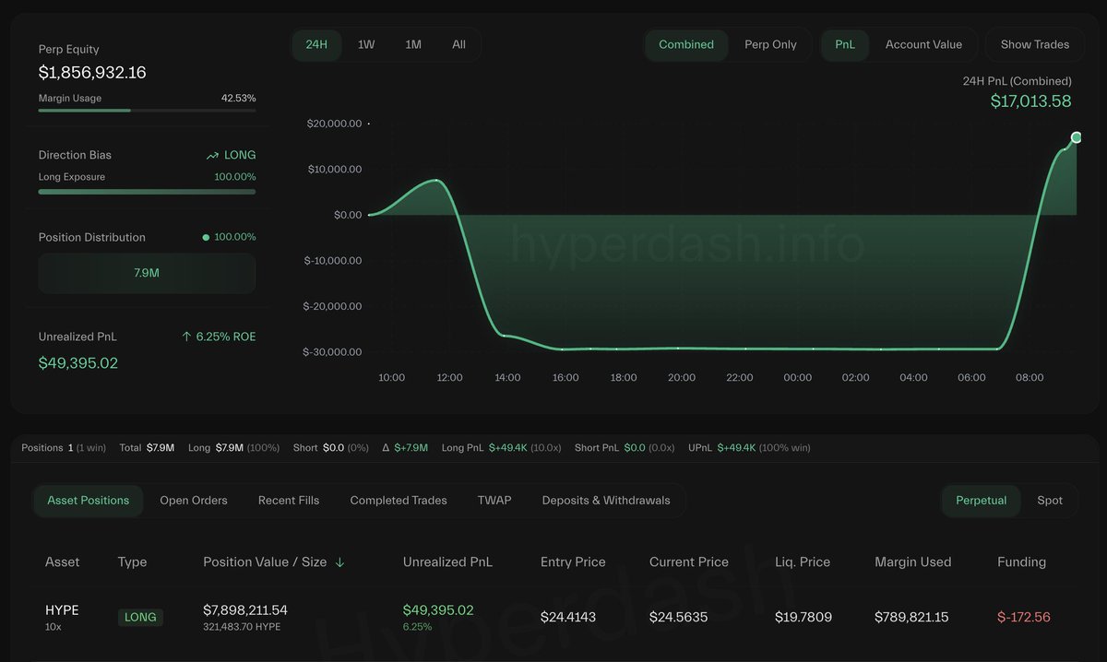Click the 7.9M position distribution bar
The width and height of the screenshot is (1107, 662).
click(147, 274)
